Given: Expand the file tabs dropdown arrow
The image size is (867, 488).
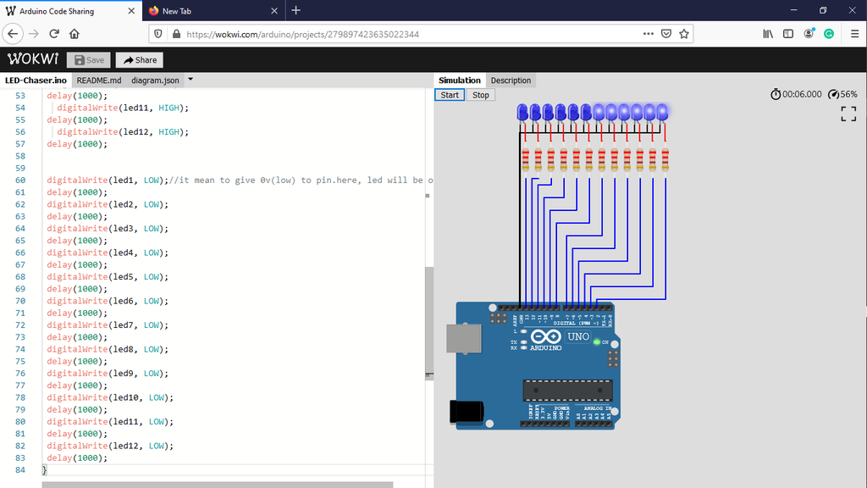Looking at the screenshot, I should tap(191, 80).
